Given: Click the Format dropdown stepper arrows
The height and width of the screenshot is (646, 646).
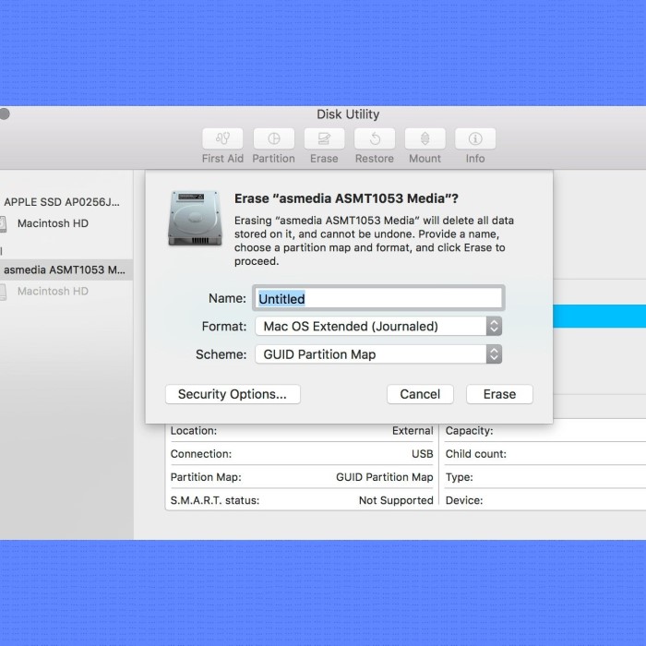Looking at the screenshot, I should point(494,327).
